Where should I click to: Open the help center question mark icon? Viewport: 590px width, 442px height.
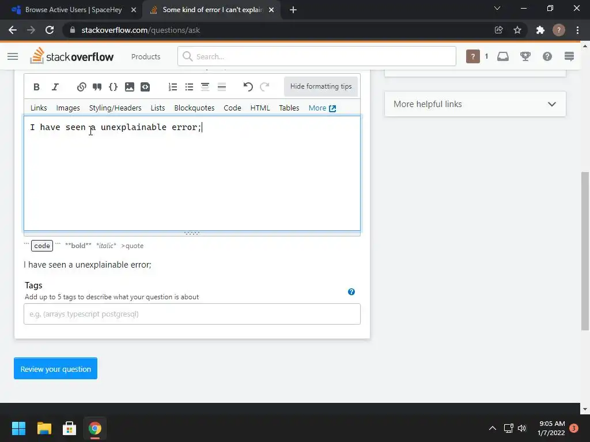tap(547, 56)
